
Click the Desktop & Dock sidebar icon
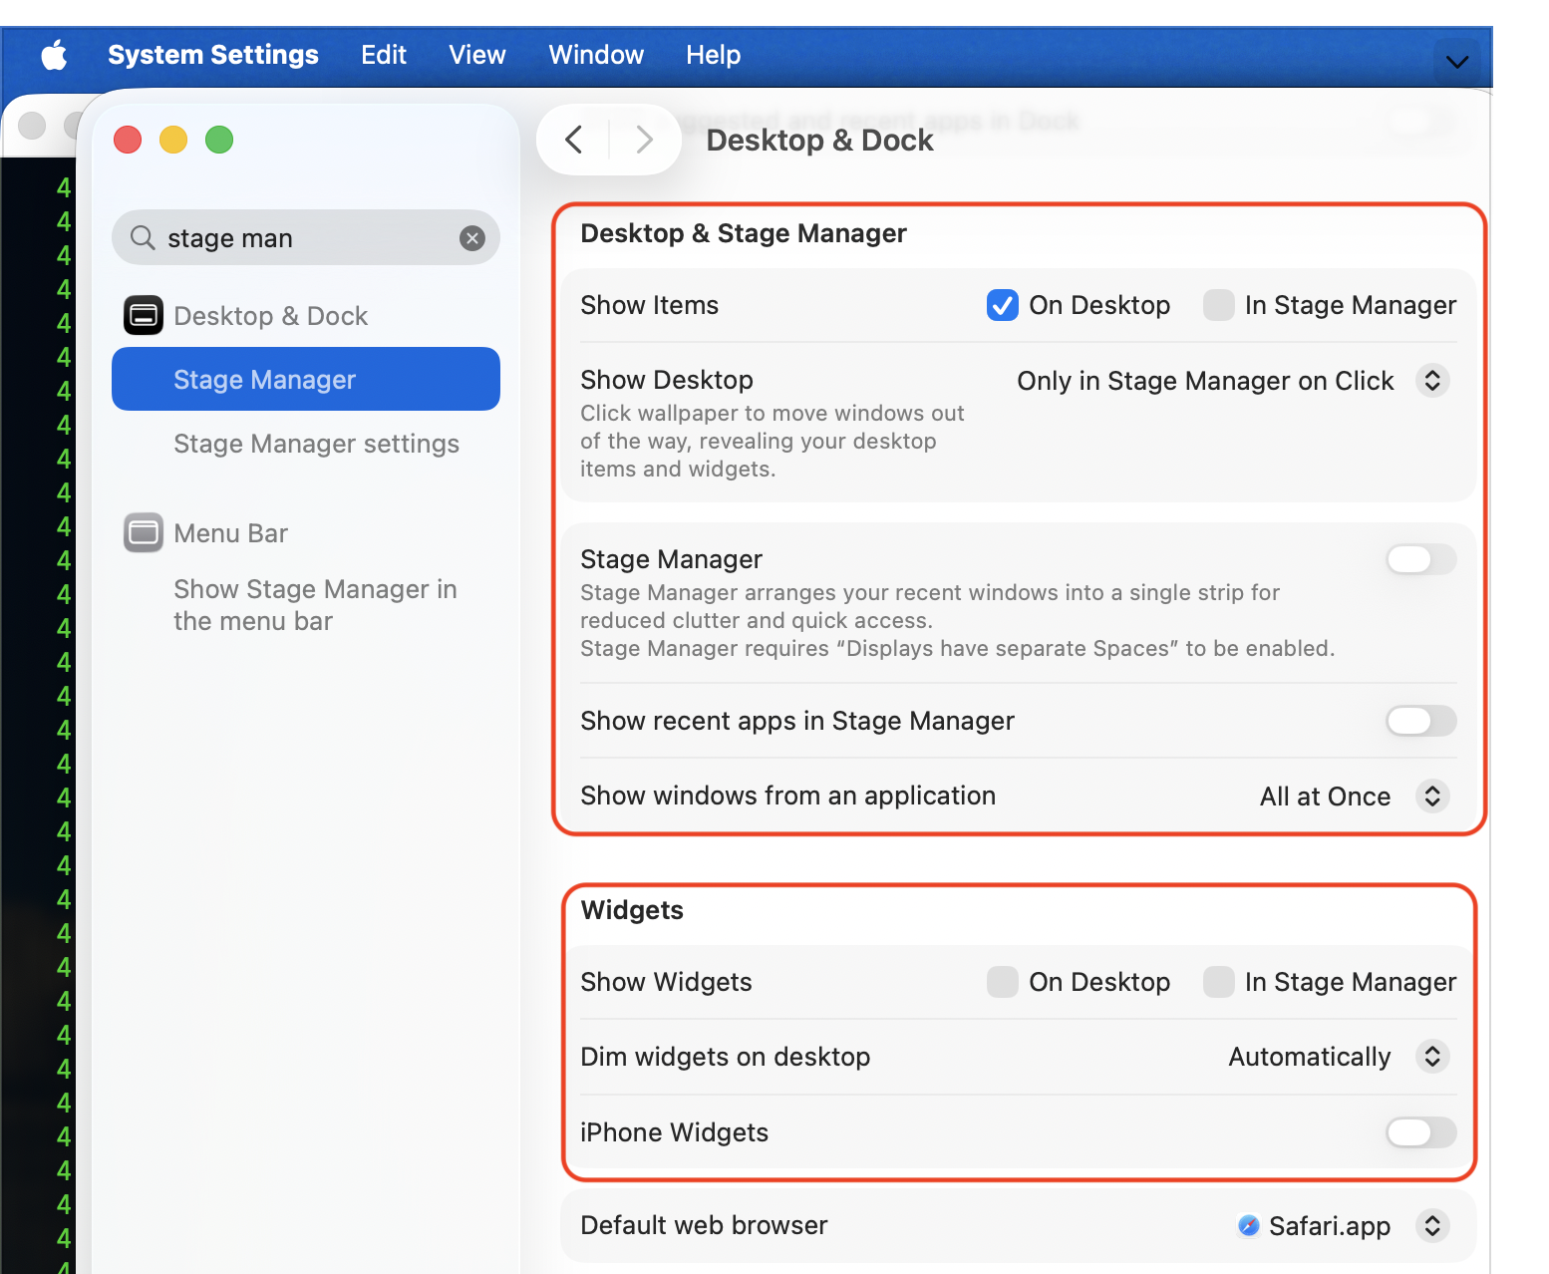click(x=144, y=316)
